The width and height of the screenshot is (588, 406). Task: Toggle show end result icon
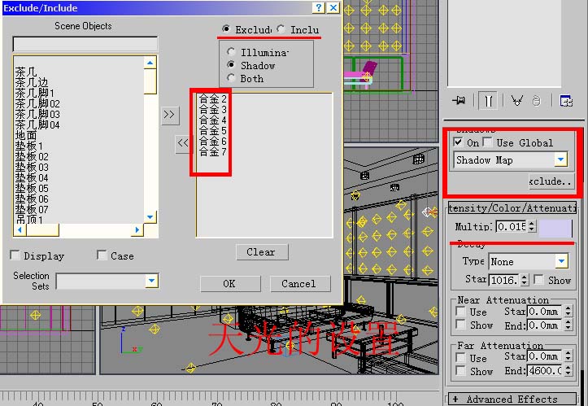(x=488, y=101)
